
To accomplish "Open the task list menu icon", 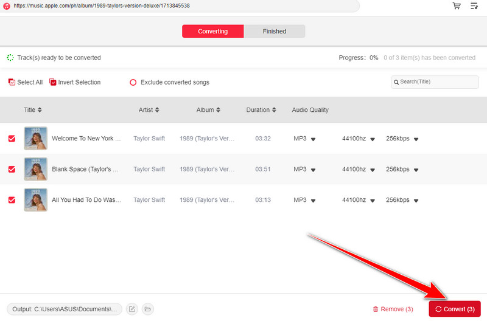I will [474, 6].
